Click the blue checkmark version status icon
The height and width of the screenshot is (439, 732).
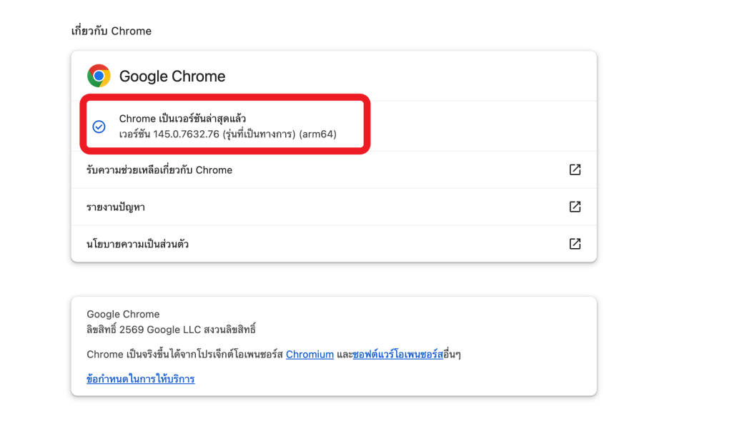[x=98, y=125]
